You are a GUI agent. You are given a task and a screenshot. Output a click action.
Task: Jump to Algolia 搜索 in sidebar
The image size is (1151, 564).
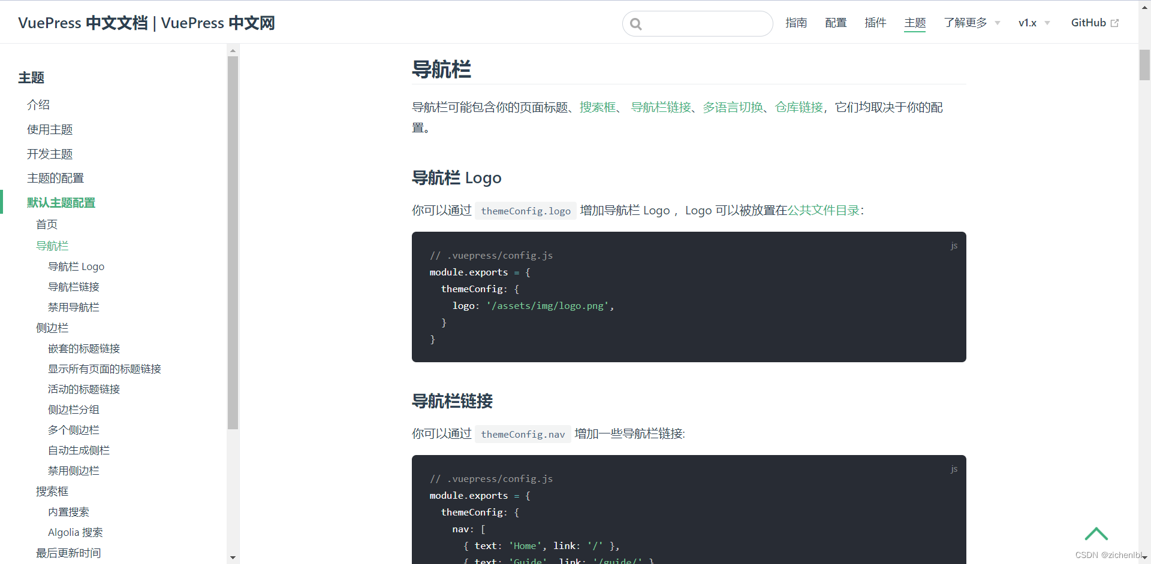tap(76, 532)
